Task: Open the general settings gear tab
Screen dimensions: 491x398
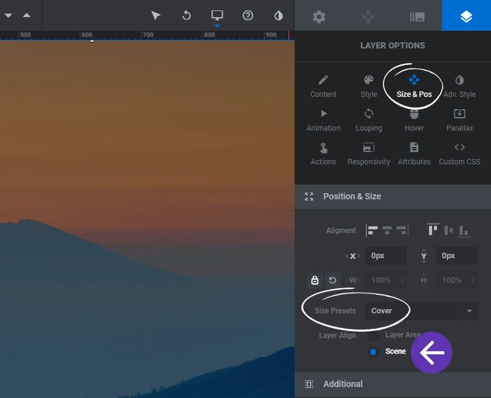Action: pos(319,17)
